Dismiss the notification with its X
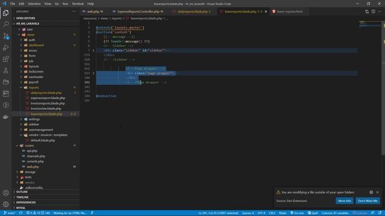Image resolution: width=385 pixels, height=216 pixels. tap(378, 192)
